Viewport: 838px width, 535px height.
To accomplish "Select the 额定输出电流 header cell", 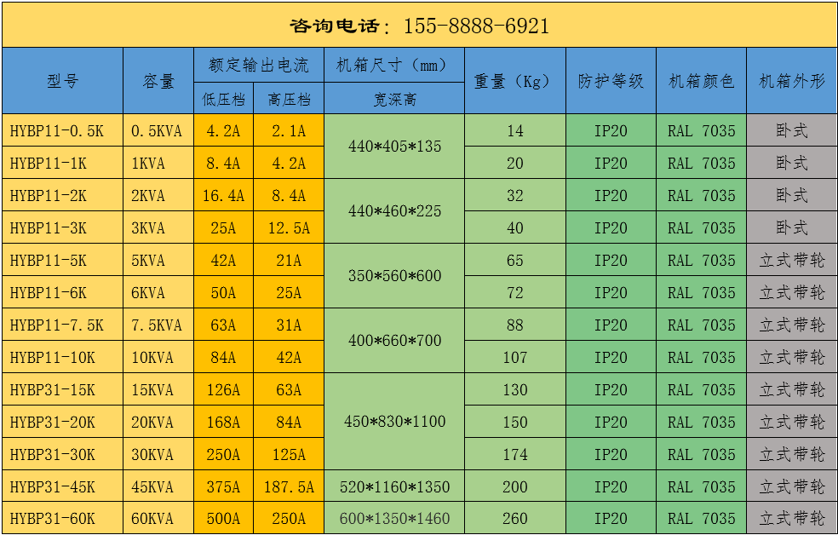I will pyautogui.click(x=257, y=63).
